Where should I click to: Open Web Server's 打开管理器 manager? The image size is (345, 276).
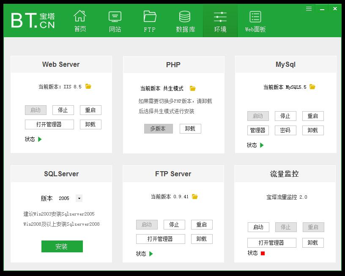(49, 125)
